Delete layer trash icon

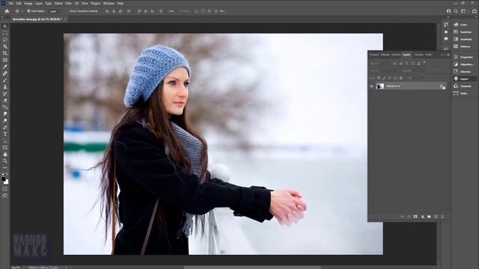pos(442,217)
